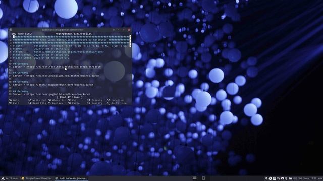Click the taskbar clock showing Sat 3 Apr
Screen dimensions: 323x181
[307, 178]
